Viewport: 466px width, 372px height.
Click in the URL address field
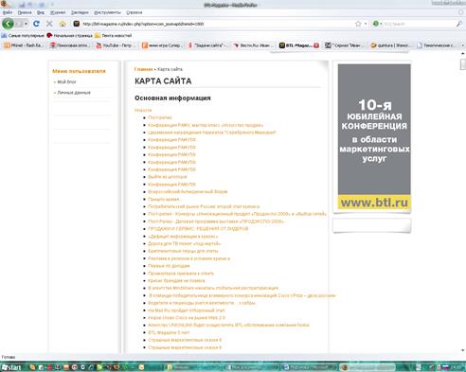point(216,24)
